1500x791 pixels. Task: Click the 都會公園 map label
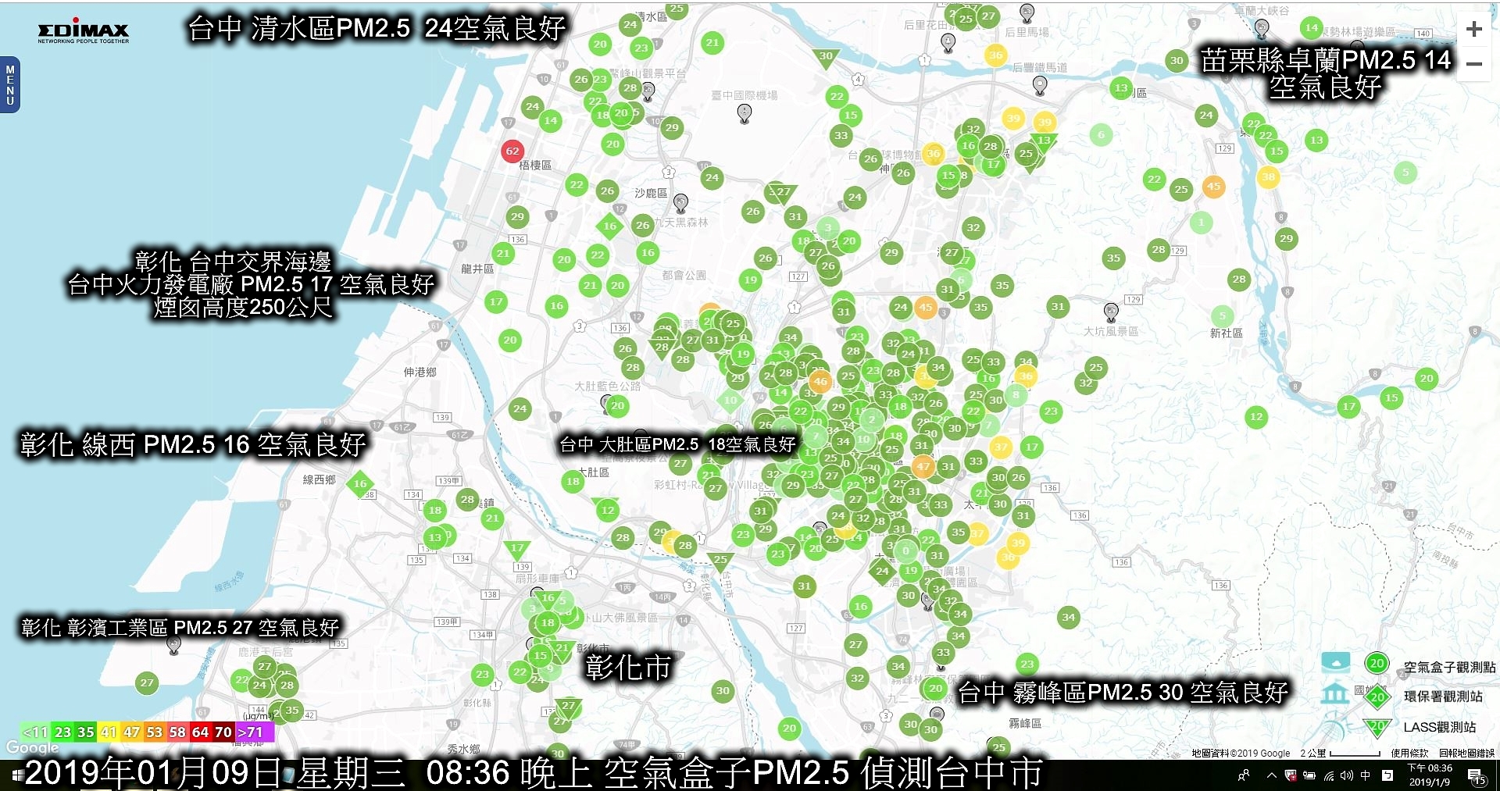(x=684, y=275)
